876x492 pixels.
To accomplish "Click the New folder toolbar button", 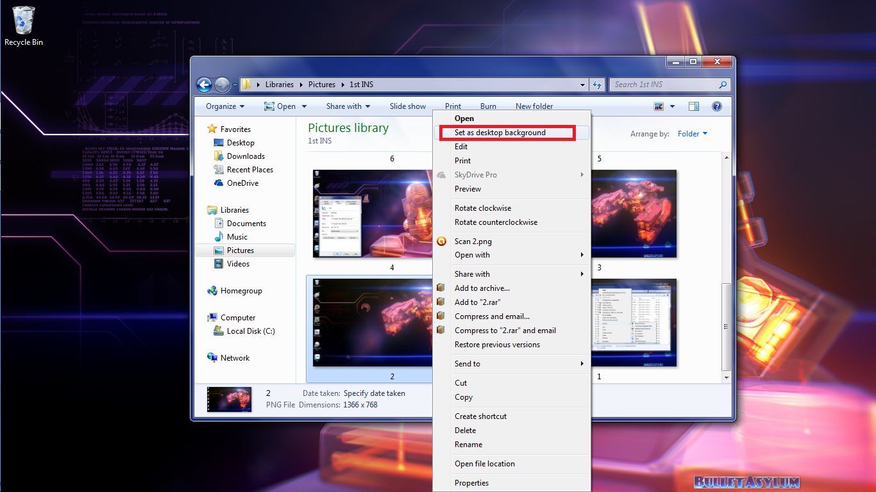I will click(534, 106).
